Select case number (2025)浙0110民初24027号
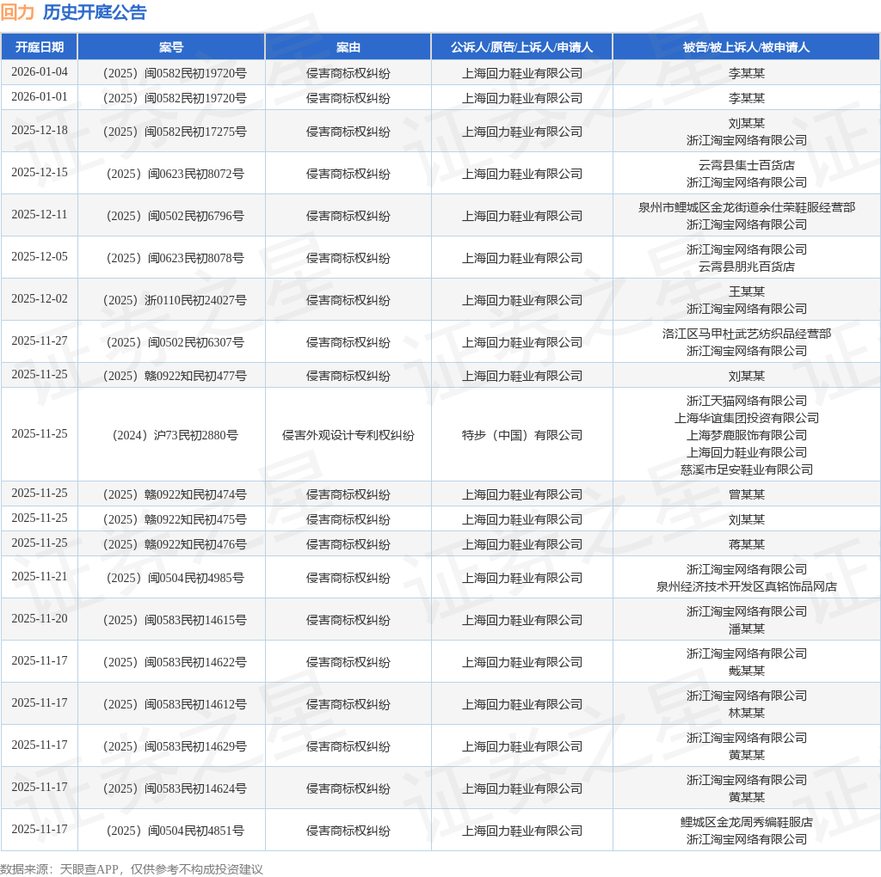The image size is (881, 877). pyautogui.click(x=175, y=300)
